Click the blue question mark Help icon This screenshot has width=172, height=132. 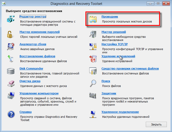(11, 114)
